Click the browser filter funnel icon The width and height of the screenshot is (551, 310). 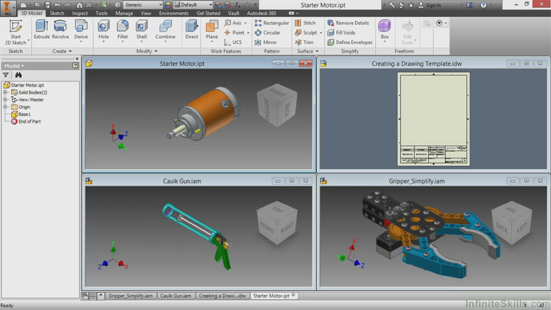[x=6, y=75]
